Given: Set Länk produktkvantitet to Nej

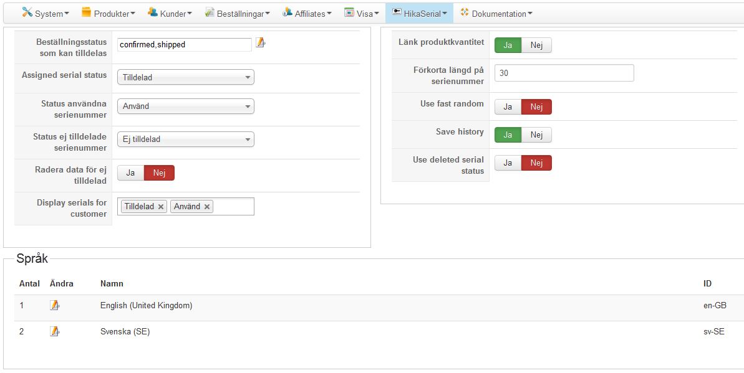Looking at the screenshot, I should [536, 45].
